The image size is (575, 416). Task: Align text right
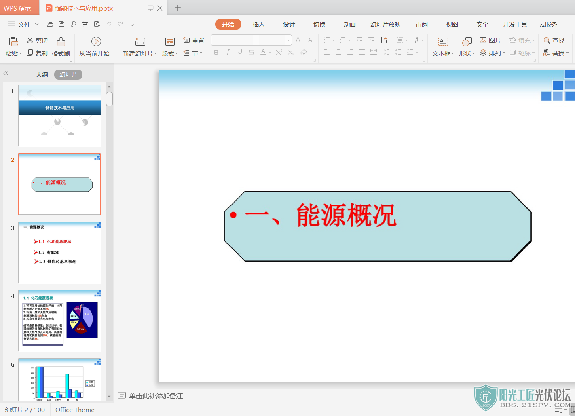click(350, 52)
